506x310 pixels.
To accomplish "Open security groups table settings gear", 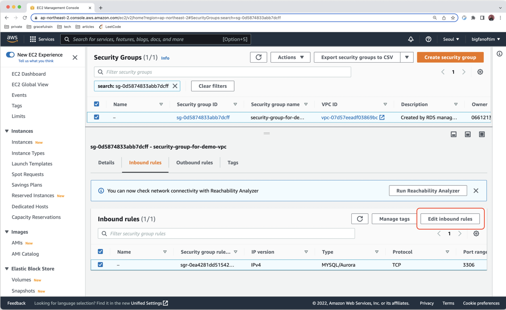I will point(480,72).
